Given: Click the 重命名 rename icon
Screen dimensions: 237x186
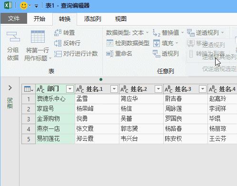Looking at the screenshot, I should coord(110,54).
